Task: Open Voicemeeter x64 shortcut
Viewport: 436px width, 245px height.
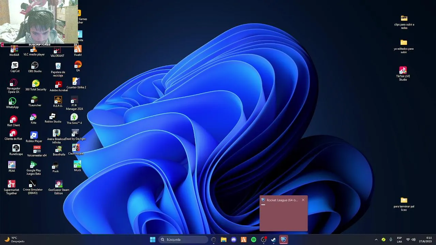Action: coord(37,151)
